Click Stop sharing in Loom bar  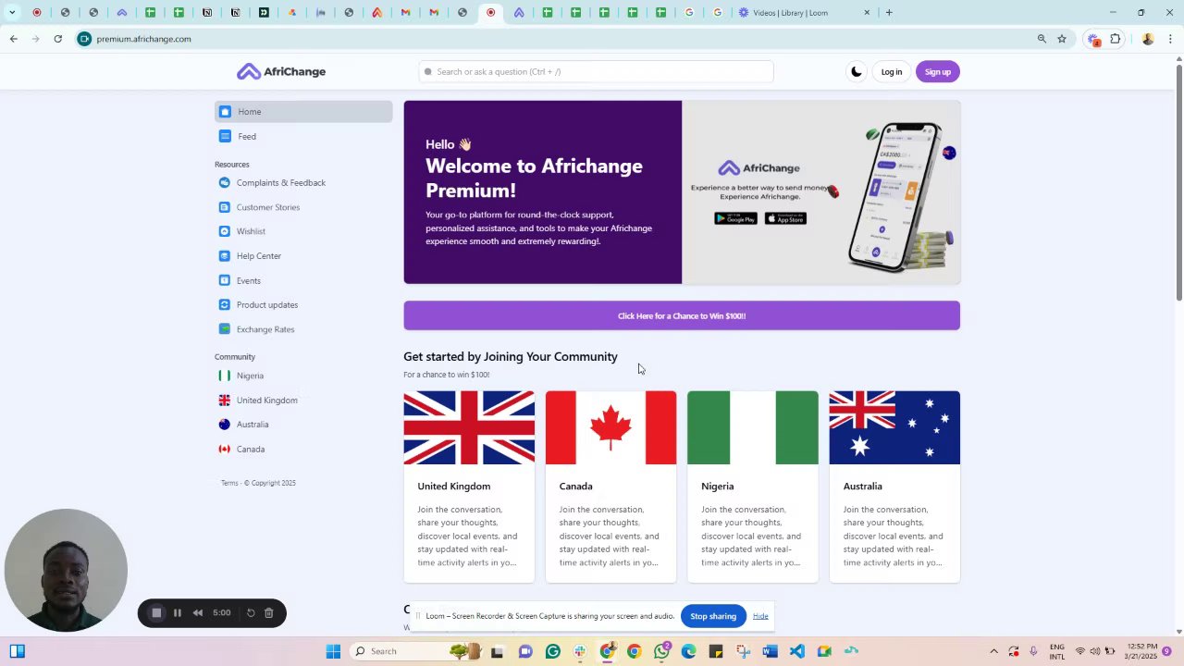click(x=713, y=616)
